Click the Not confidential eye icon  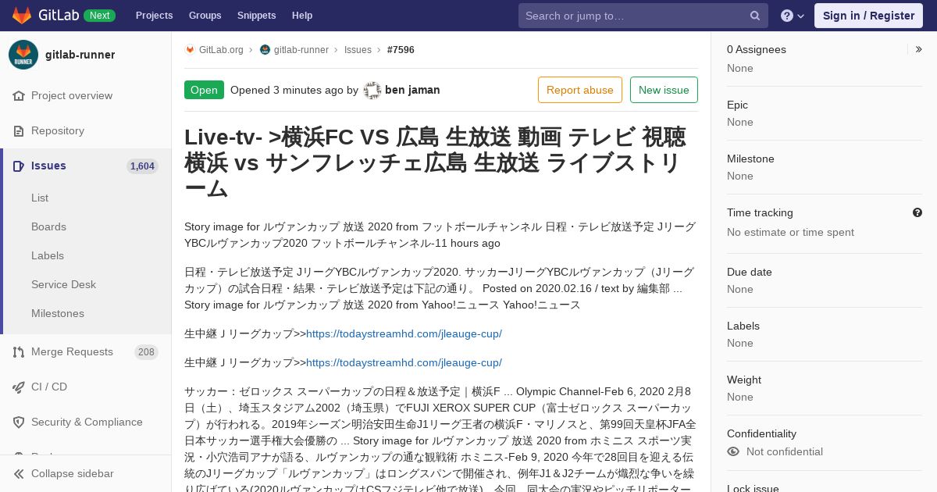pyautogui.click(x=733, y=451)
